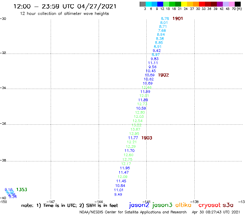Click the 'jason2' satellite legend label
This screenshot has width=245, height=215.
tap(139, 205)
